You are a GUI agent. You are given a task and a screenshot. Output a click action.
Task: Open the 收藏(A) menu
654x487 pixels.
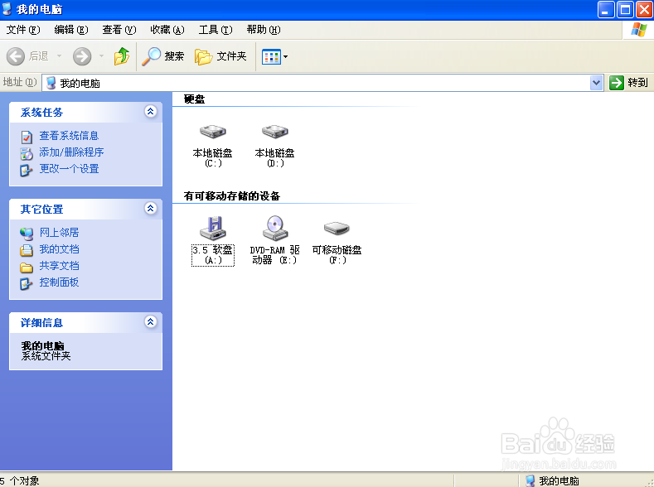[x=167, y=30]
